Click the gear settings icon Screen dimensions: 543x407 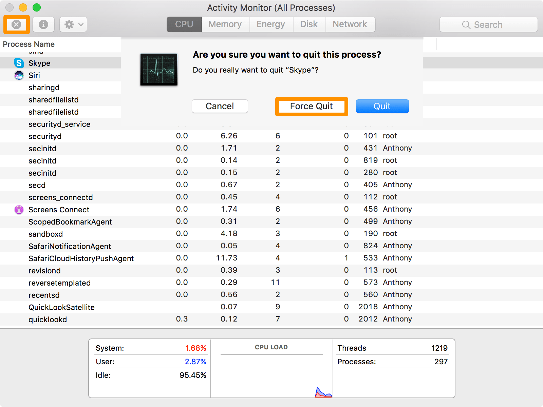pyautogui.click(x=70, y=24)
